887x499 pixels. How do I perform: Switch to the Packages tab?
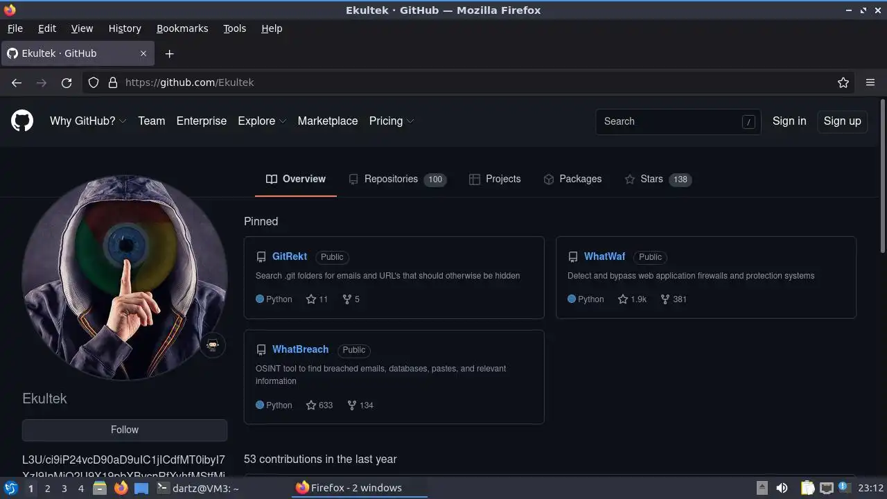(572, 179)
